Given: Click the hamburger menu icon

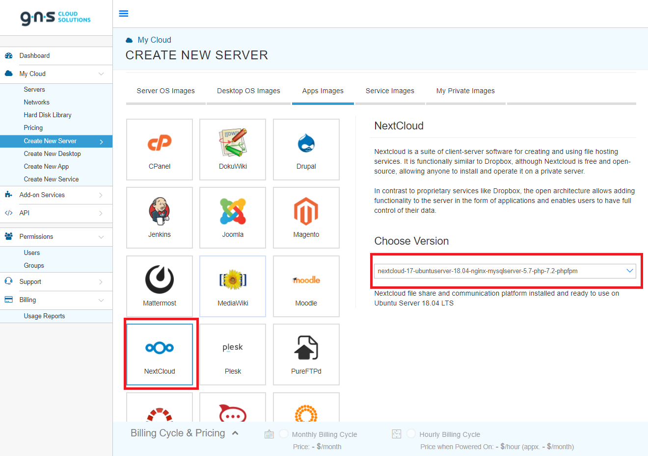Looking at the screenshot, I should [124, 14].
